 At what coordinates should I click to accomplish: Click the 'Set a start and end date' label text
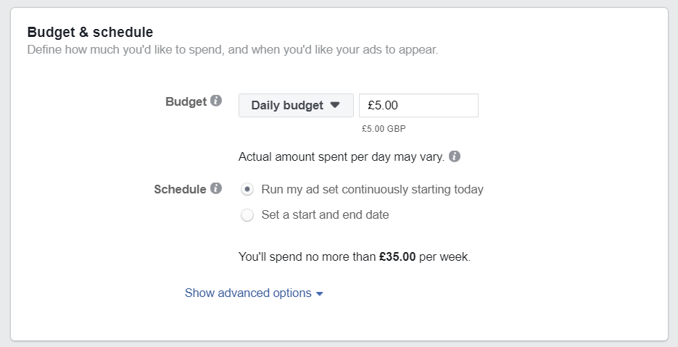(x=325, y=214)
